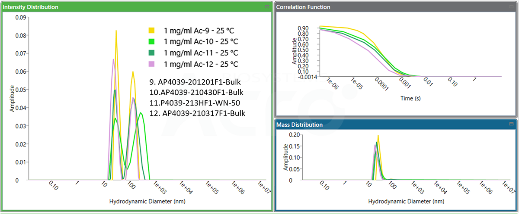Viewport: 519px width, 215px height.
Task: Click sample text 10.AP4039-210430F1-Bulk
Action: pos(197,92)
